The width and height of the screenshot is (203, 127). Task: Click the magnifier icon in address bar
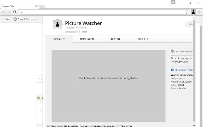point(21,12)
